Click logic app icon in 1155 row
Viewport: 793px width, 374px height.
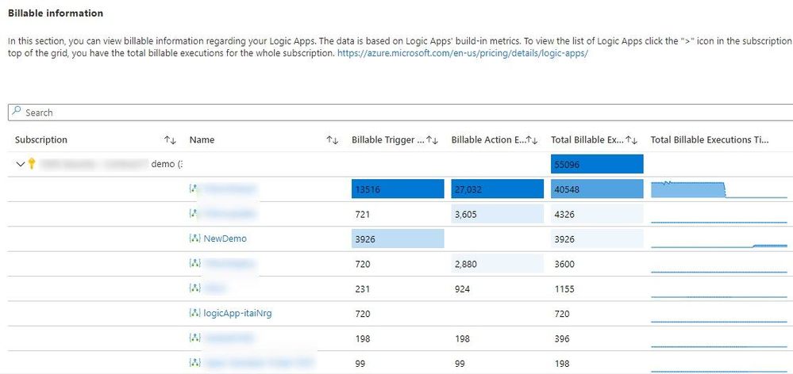pos(194,288)
